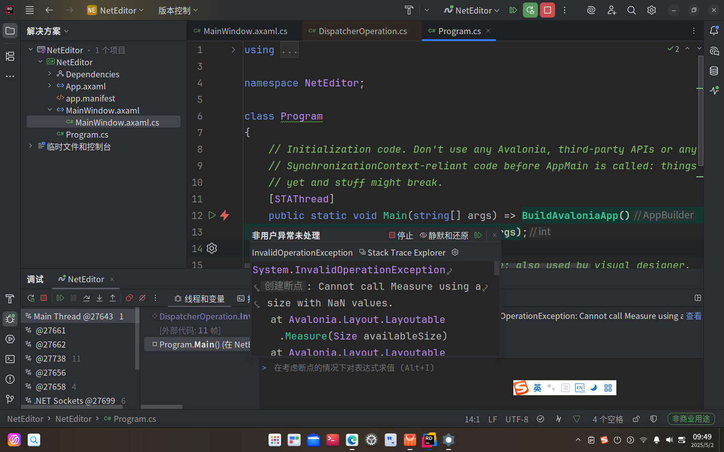The height and width of the screenshot is (452, 724).
Task: Click the exception popup vertical scrollbar
Action: (x=497, y=268)
